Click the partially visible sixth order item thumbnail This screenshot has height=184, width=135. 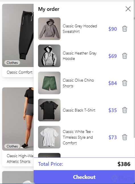(49, 155)
